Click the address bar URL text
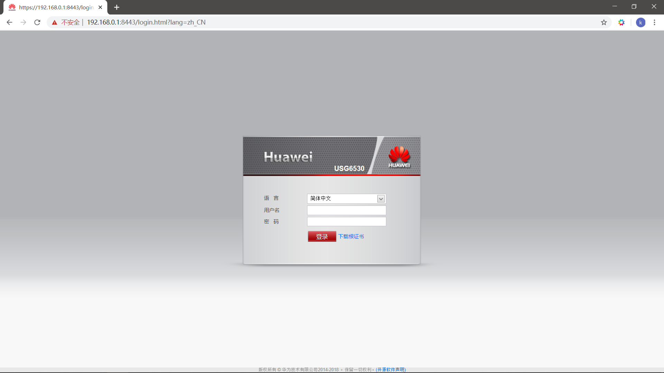Screen dimensions: 664x373 [x=146, y=22]
